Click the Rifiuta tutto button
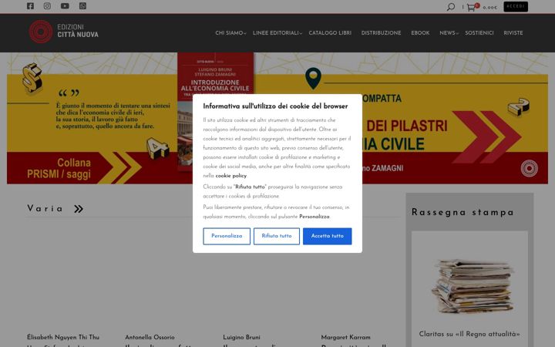The height and width of the screenshot is (347, 555). (x=277, y=236)
